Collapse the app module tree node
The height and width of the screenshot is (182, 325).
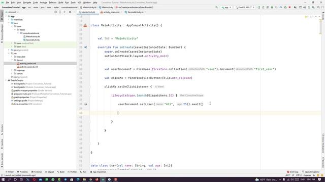[6, 16]
